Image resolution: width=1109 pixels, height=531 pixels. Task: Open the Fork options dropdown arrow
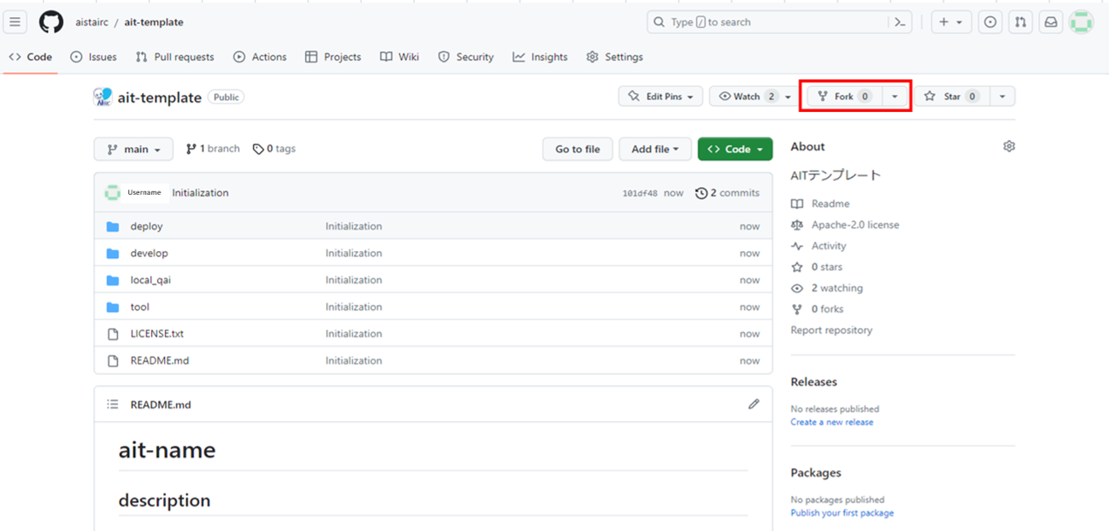895,96
